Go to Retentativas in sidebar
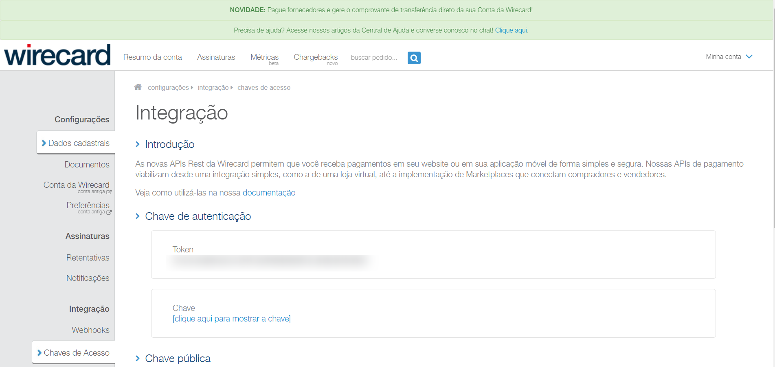This screenshot has width=775, height=367. coord(88,258)
